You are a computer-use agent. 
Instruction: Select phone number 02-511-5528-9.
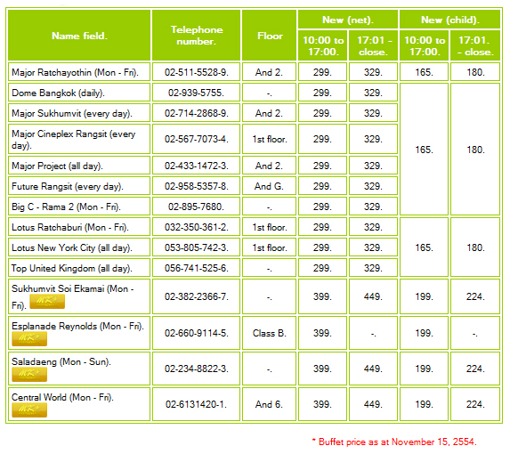click(197, 72)
